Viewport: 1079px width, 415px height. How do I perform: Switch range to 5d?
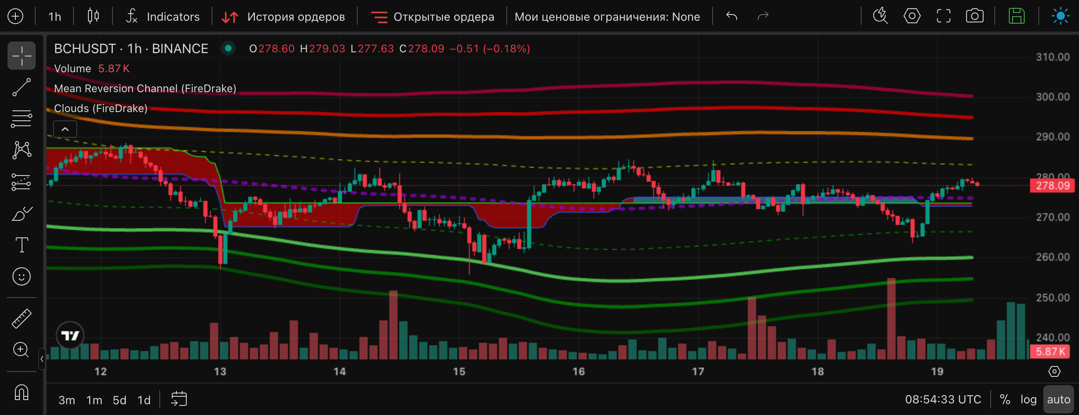click(120, 400)
